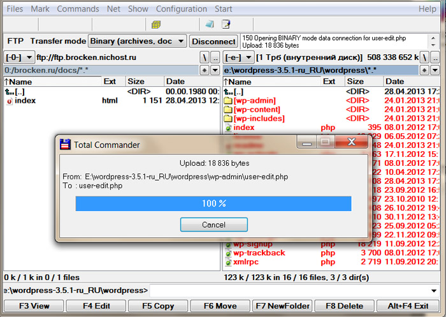Click the notepad edit toolbar icon

[x=226, y=24]
